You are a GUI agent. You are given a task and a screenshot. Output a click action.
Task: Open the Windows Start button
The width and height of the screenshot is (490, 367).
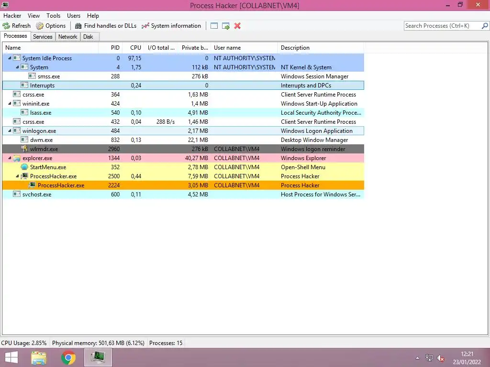(11, 357)
